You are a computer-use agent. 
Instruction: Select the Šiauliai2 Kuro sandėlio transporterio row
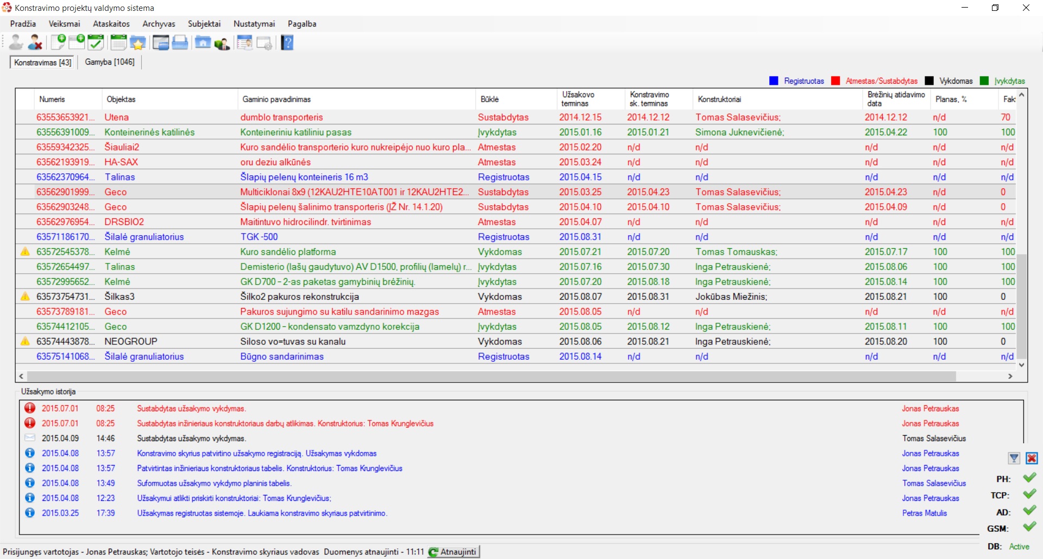pyautogui.click(x=516, y=147)
